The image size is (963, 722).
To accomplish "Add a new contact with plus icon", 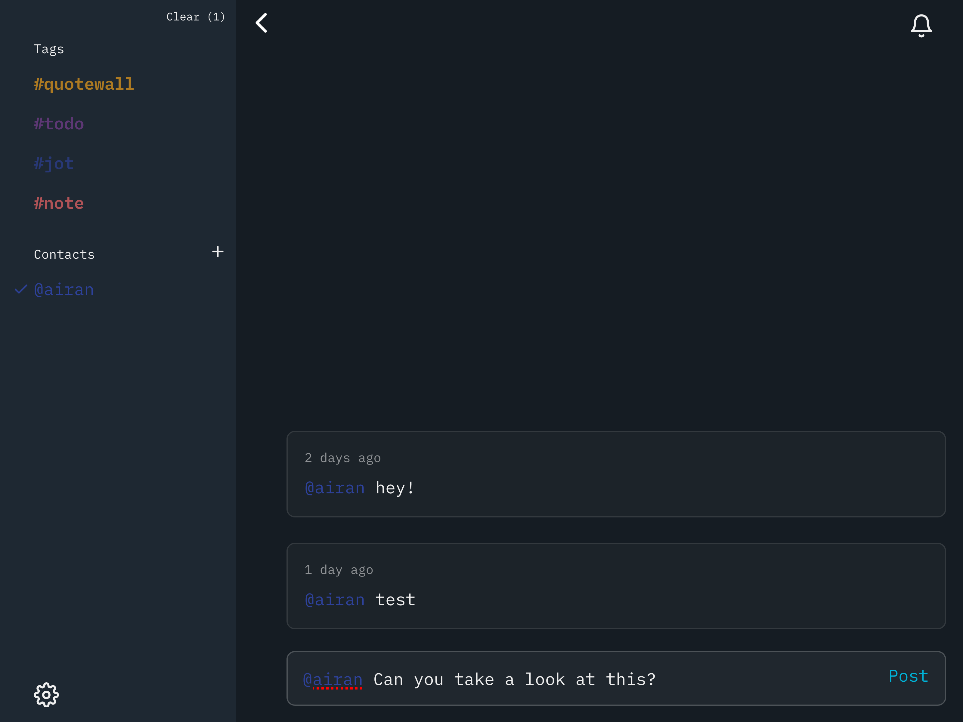I will [218, 251].
